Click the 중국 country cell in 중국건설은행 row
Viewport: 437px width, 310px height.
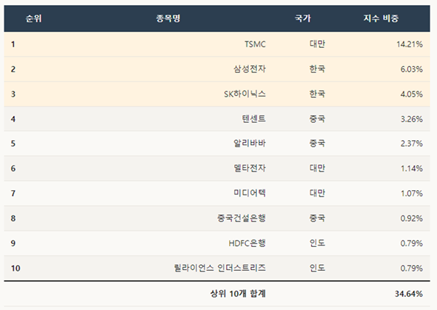pos(317,219)
